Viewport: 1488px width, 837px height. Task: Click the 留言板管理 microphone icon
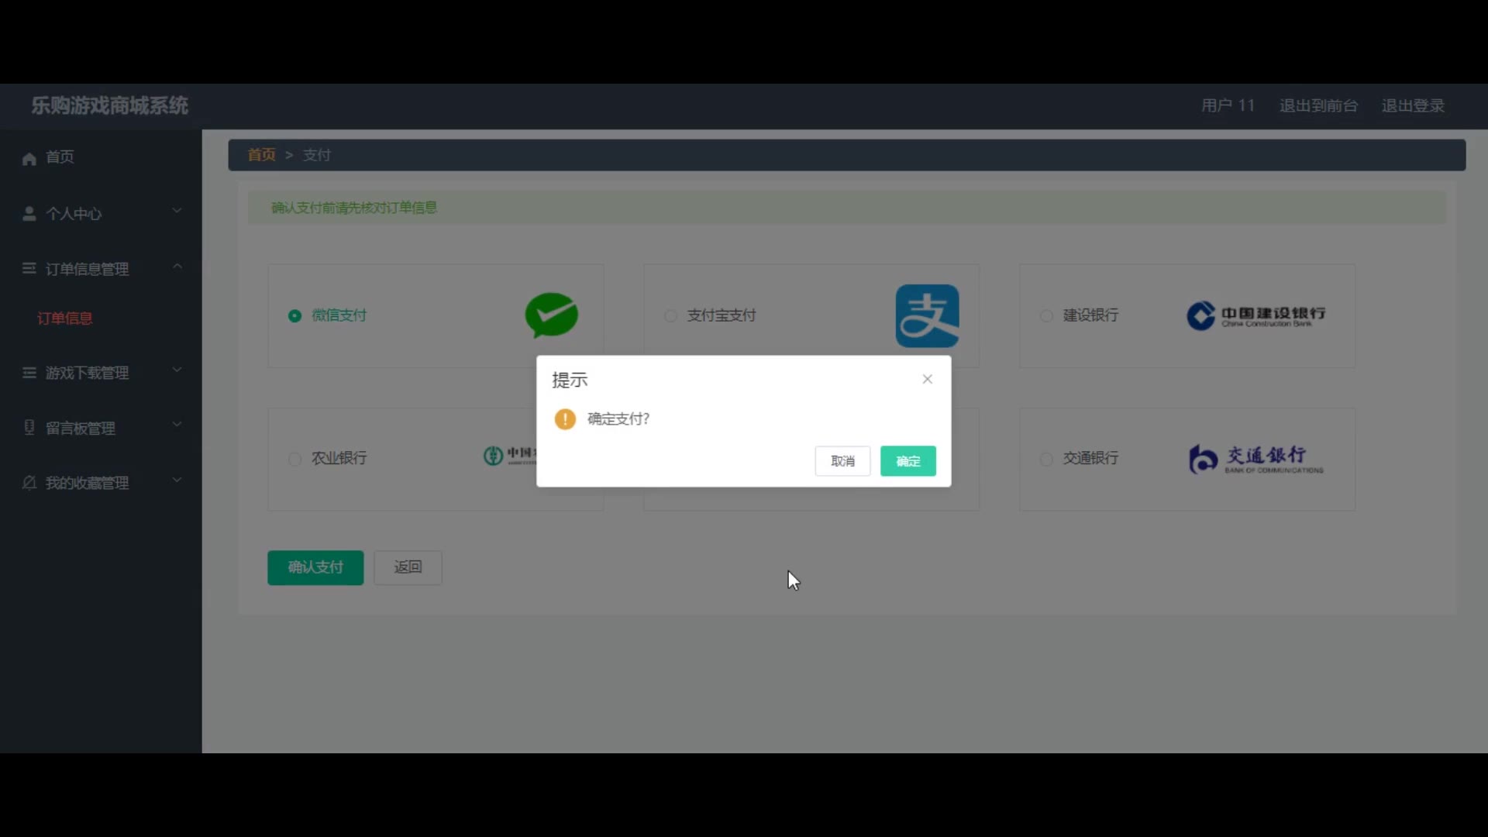pyautogui.click(x=29, y=427)
